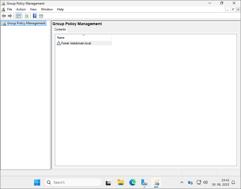The height and width of the screenshot is (189, 241).
Task: Open the notifications bell icon
Action: pyautogui.click(x=233, y=182)
